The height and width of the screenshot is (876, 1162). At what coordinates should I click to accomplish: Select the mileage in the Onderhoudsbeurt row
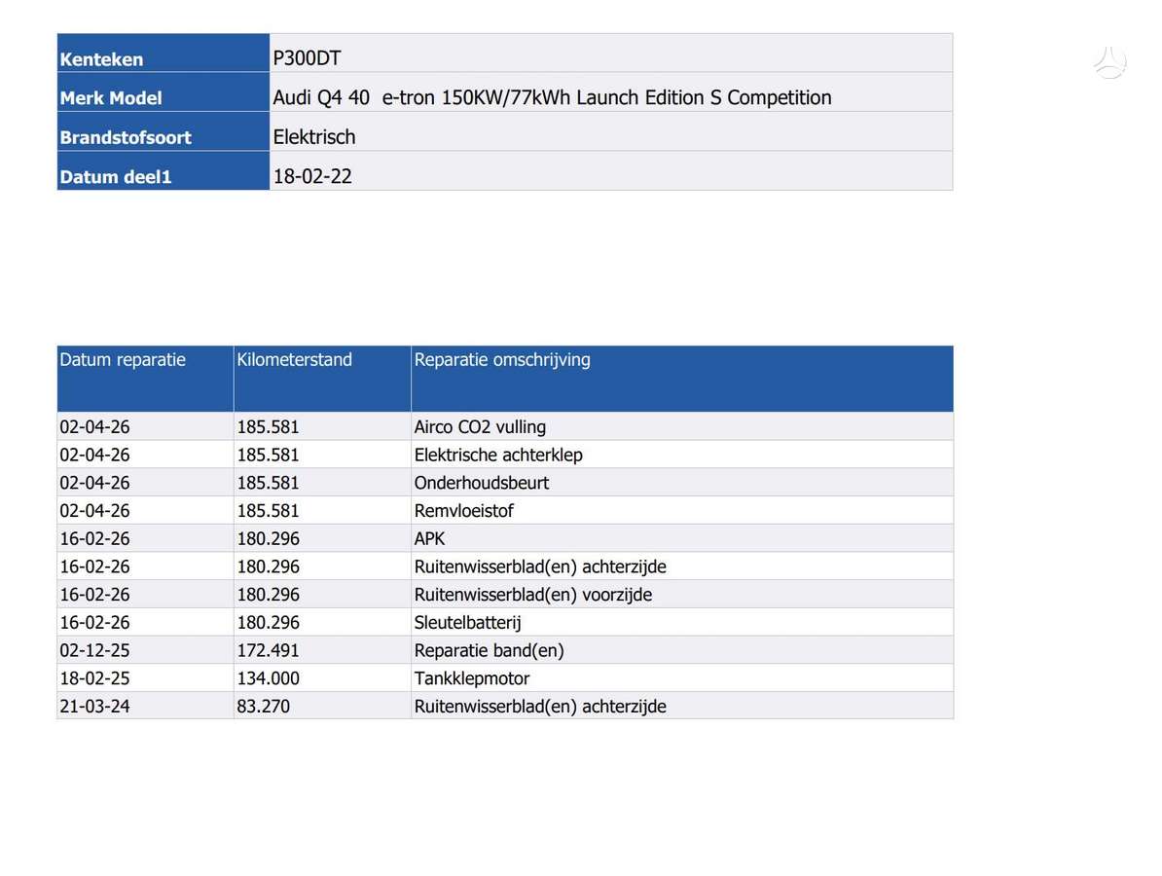pyautogui.click(x=268, y=483)
